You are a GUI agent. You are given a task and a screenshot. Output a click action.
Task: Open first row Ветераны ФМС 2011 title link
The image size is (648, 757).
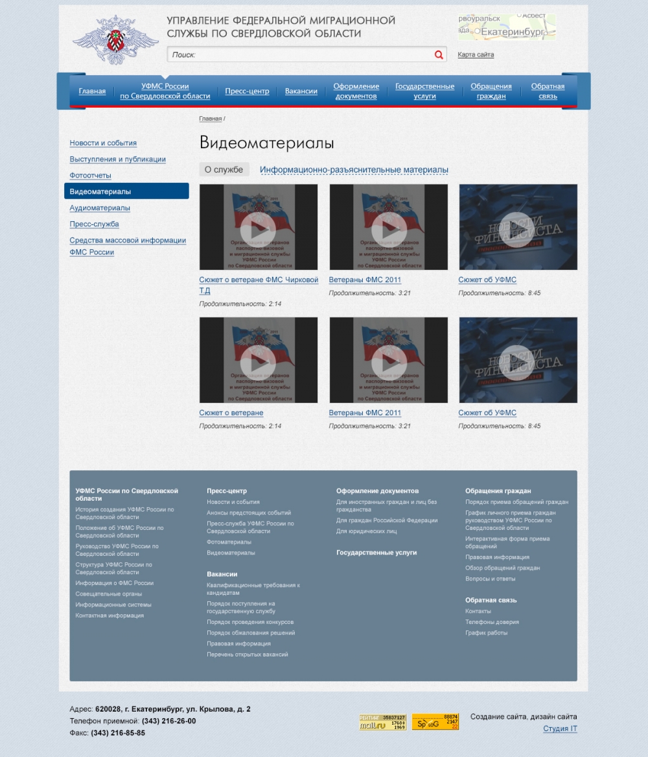pos(365,280)
